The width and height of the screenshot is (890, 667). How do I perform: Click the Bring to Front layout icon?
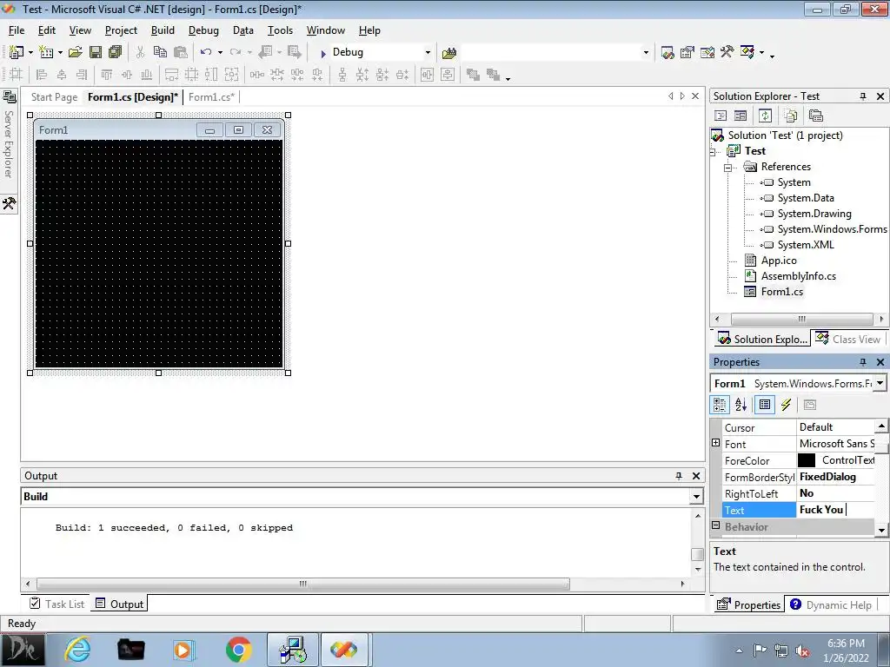473,75
